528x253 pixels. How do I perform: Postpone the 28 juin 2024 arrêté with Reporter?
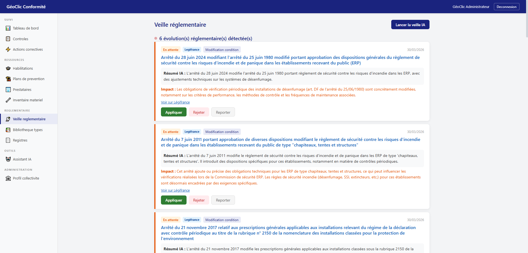[223, 112]
